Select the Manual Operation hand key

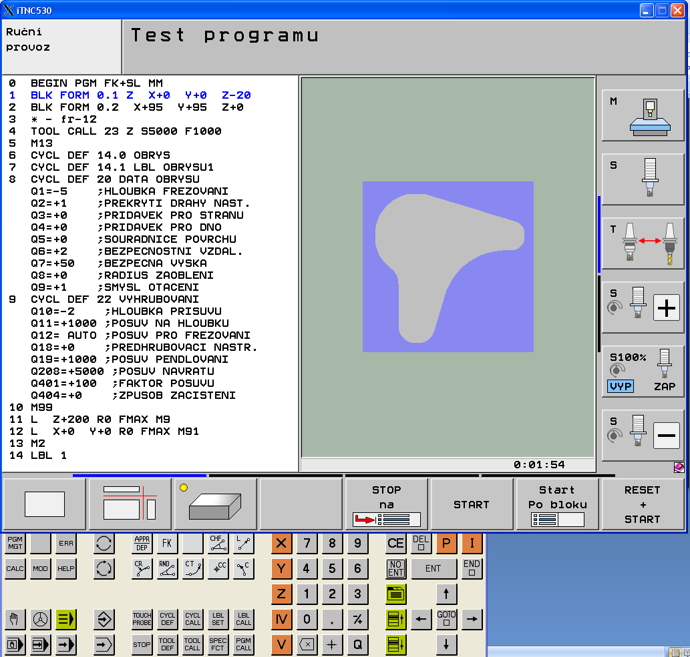click(x=15, y=619)
